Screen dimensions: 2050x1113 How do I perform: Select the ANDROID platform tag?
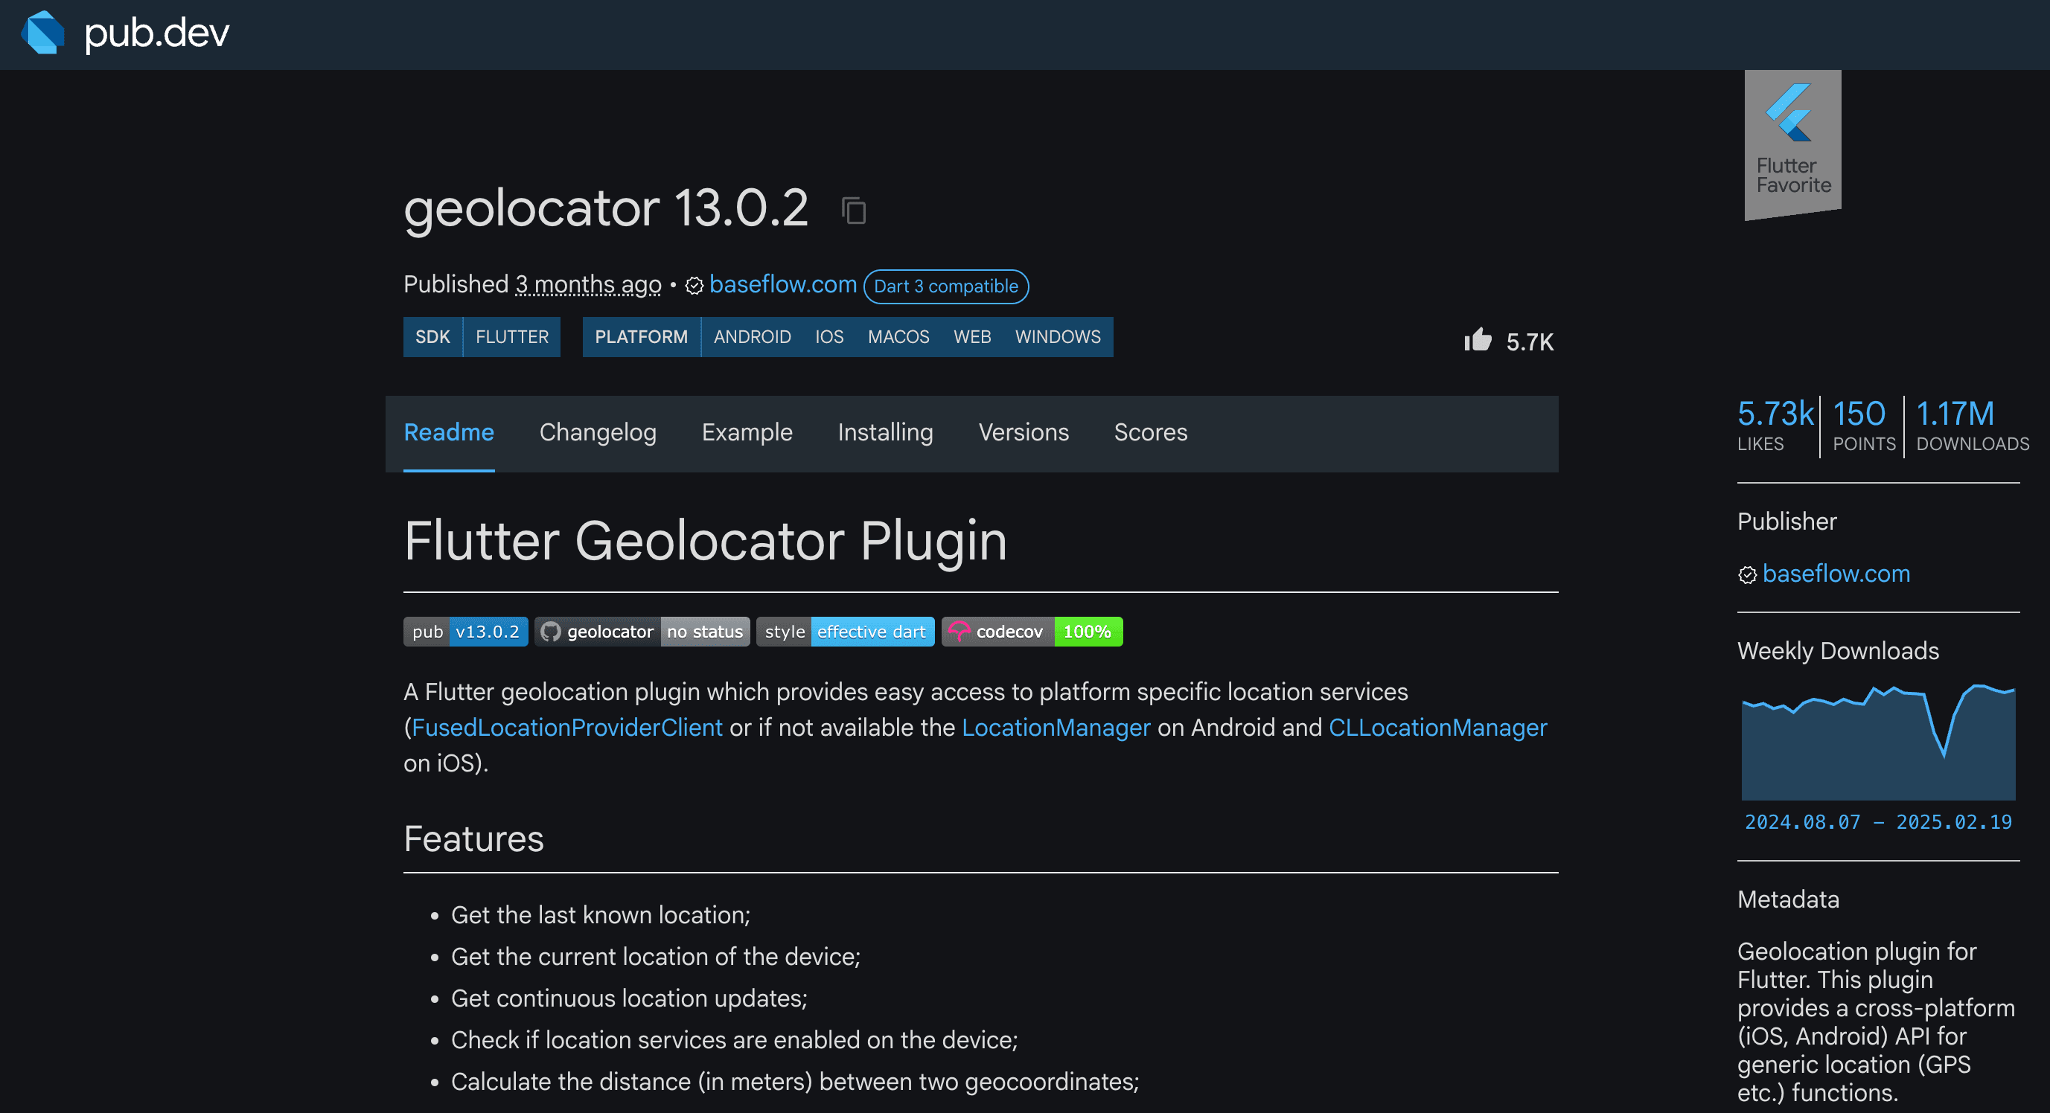tap(752, 337)
